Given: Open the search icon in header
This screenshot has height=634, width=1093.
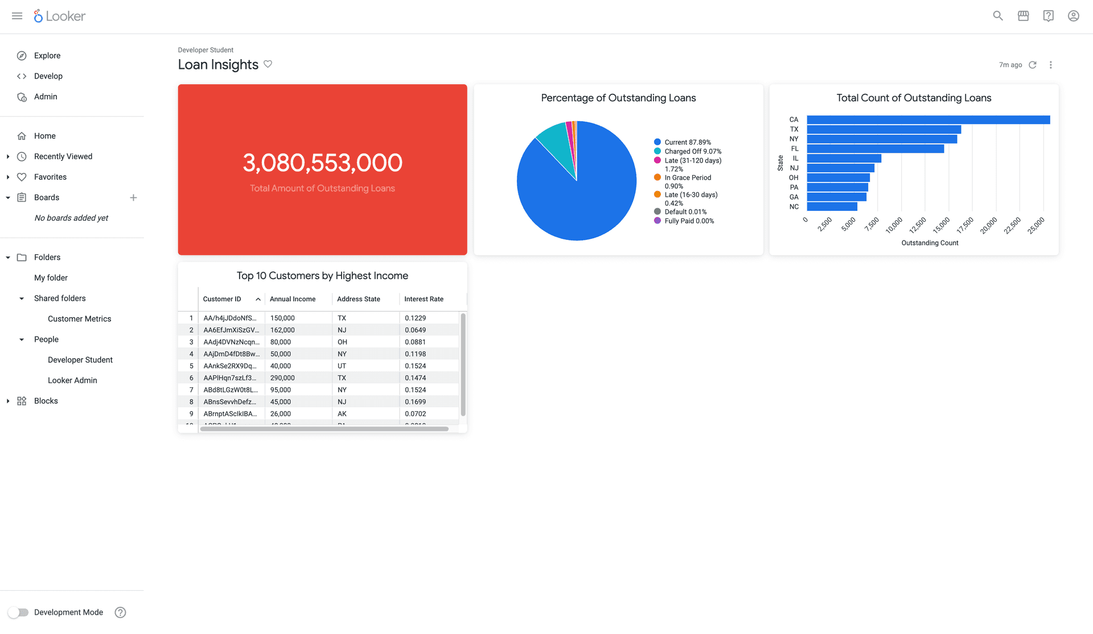Looking at the screenshot, I should tap(998, 16).
